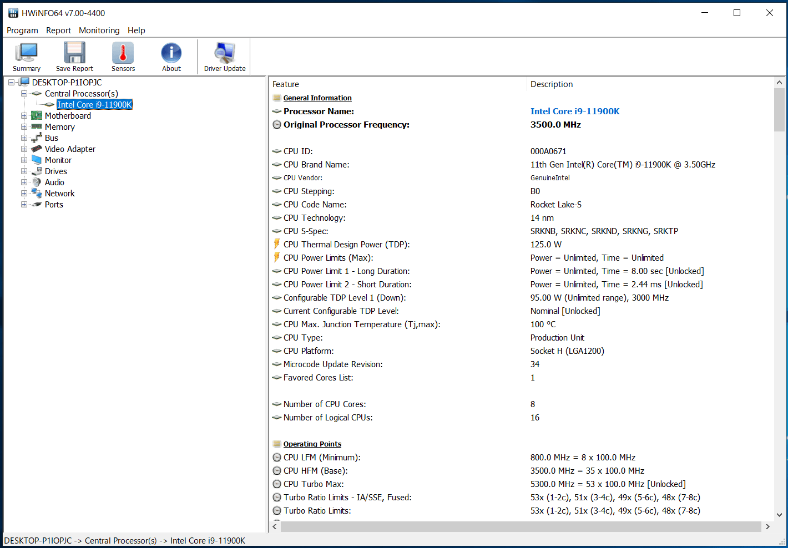Screen dimensions: 788x548
Task: Expand the Network tree node
Action: (24, 193)
